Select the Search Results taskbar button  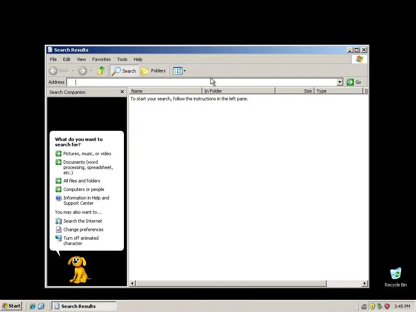[x=84, y=306]
